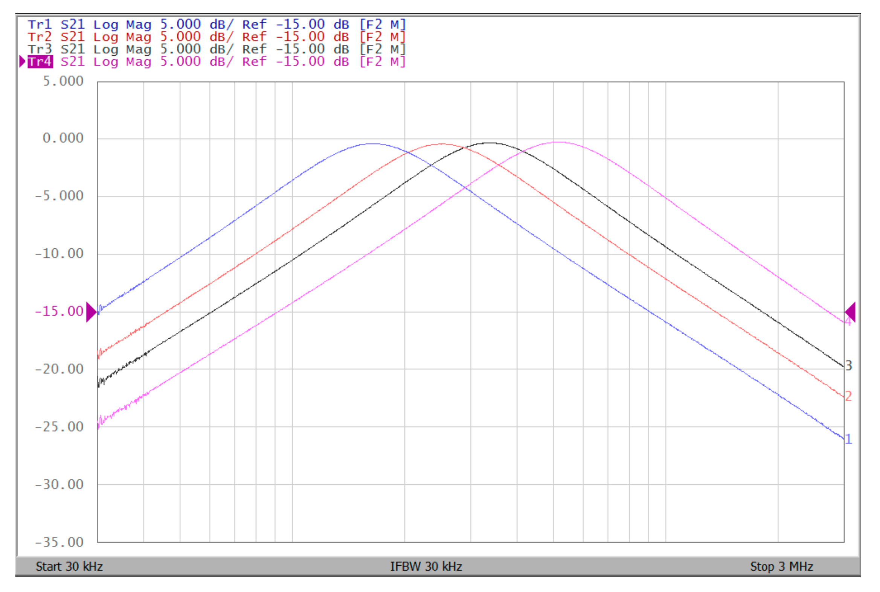Click Tr2 Log Mag format text
Image resolution: width=880 pixels, height=592 pixels.
pyautogui.click(x=122, y=37)
